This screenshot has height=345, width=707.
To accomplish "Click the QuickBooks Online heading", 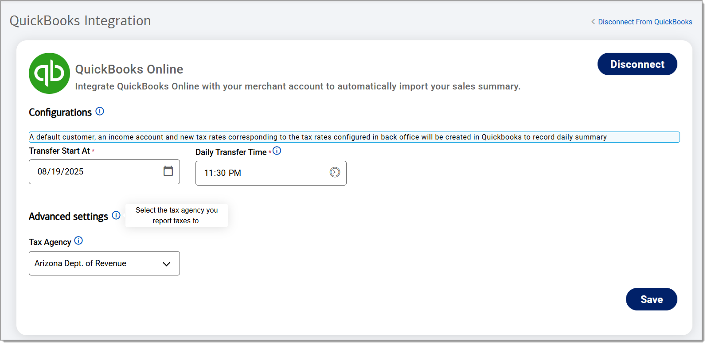I will tap(129, 69).
